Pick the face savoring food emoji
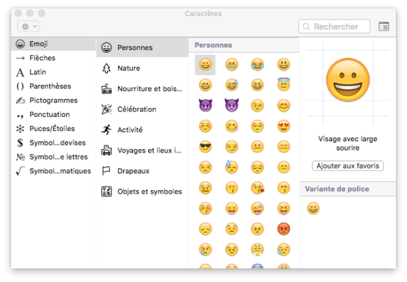This screenshot has width=407, height=282. (231, 126)
